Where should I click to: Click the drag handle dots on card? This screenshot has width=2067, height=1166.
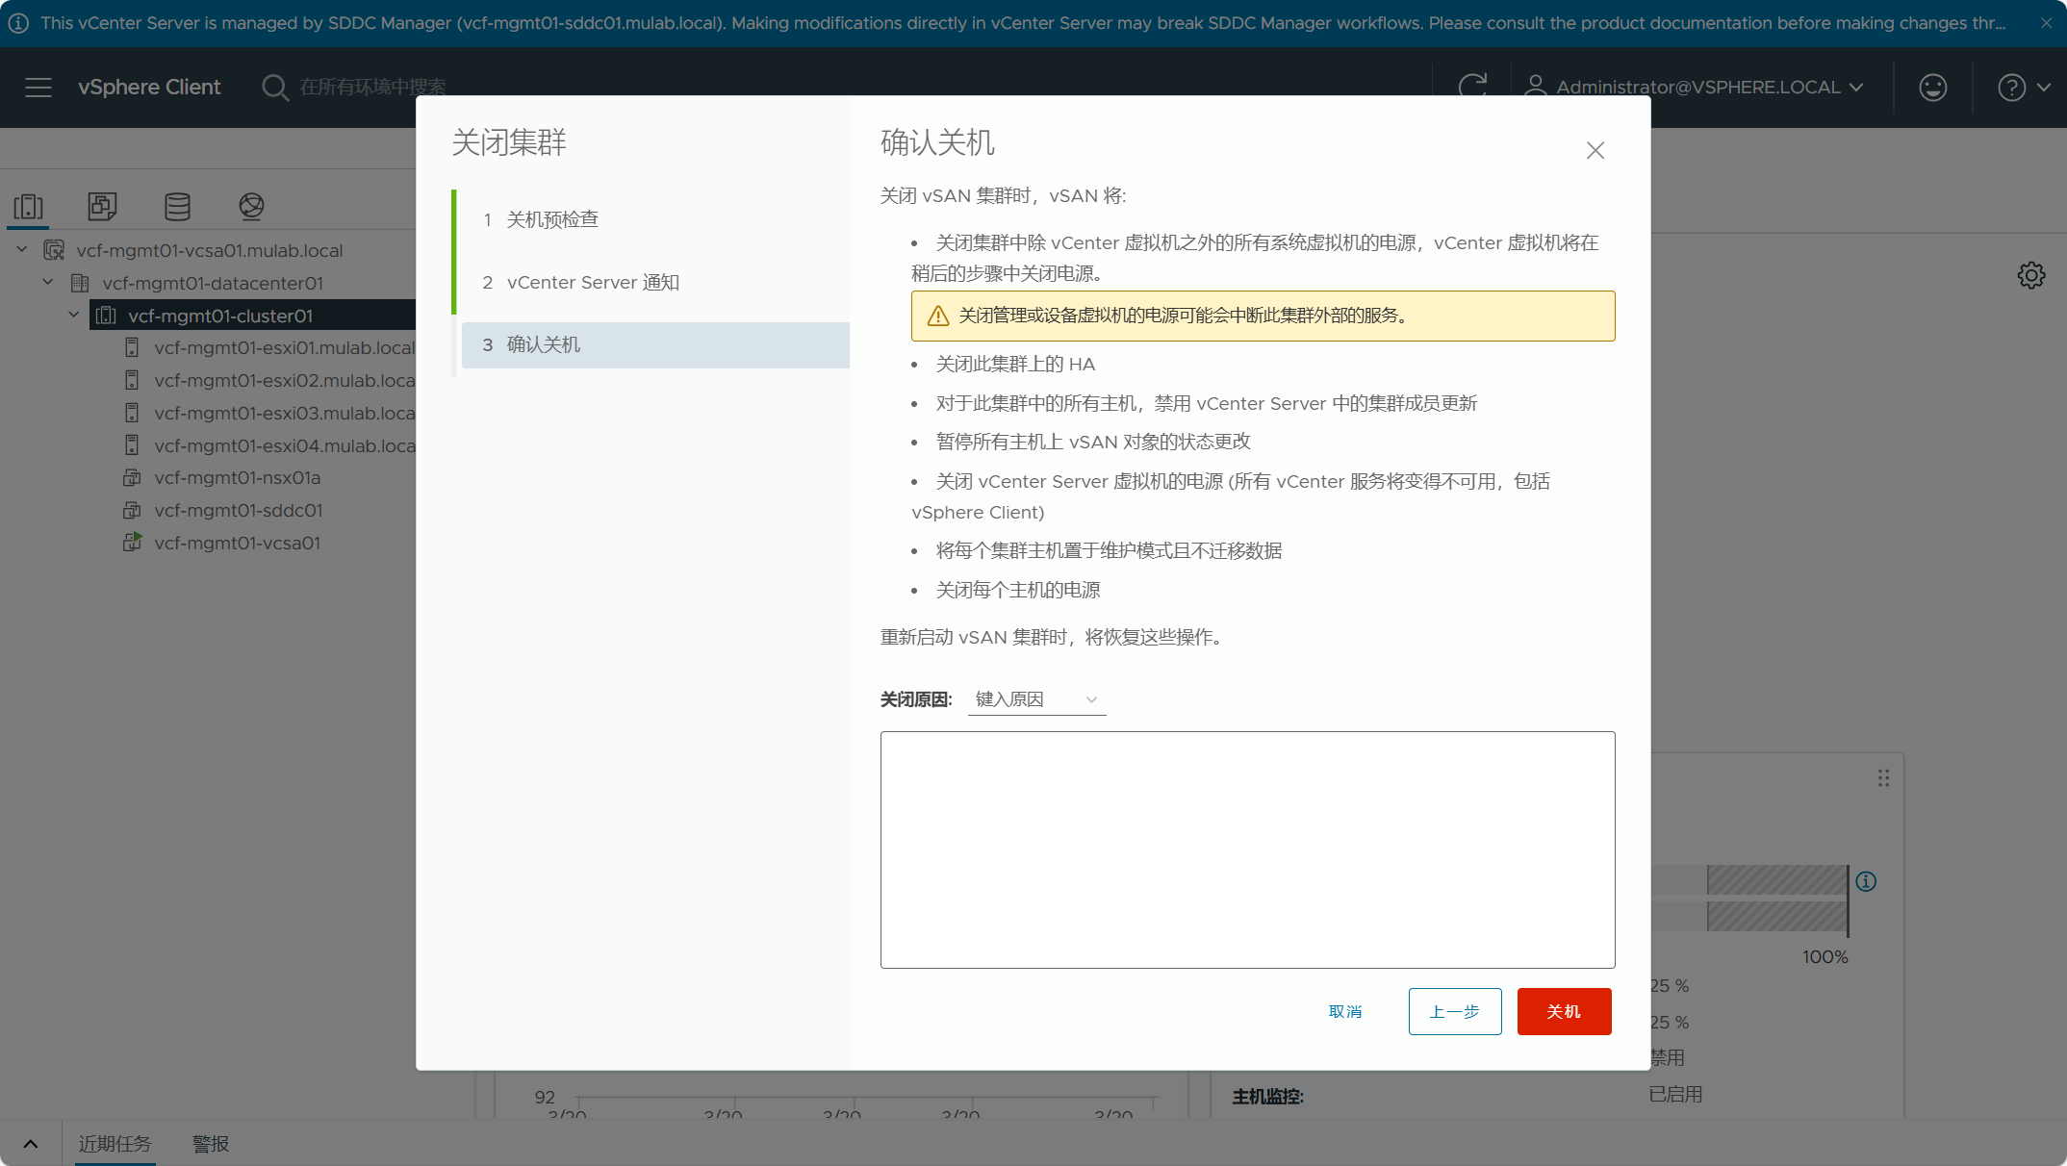pyautogui.click(x=1883, y=777)
